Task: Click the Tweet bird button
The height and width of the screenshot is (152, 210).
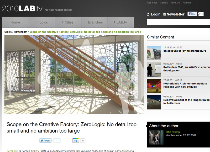Action: click(45, 140)
